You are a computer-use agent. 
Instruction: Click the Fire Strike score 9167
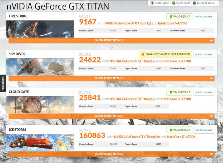pyautogui.click(x=88, y=22)
